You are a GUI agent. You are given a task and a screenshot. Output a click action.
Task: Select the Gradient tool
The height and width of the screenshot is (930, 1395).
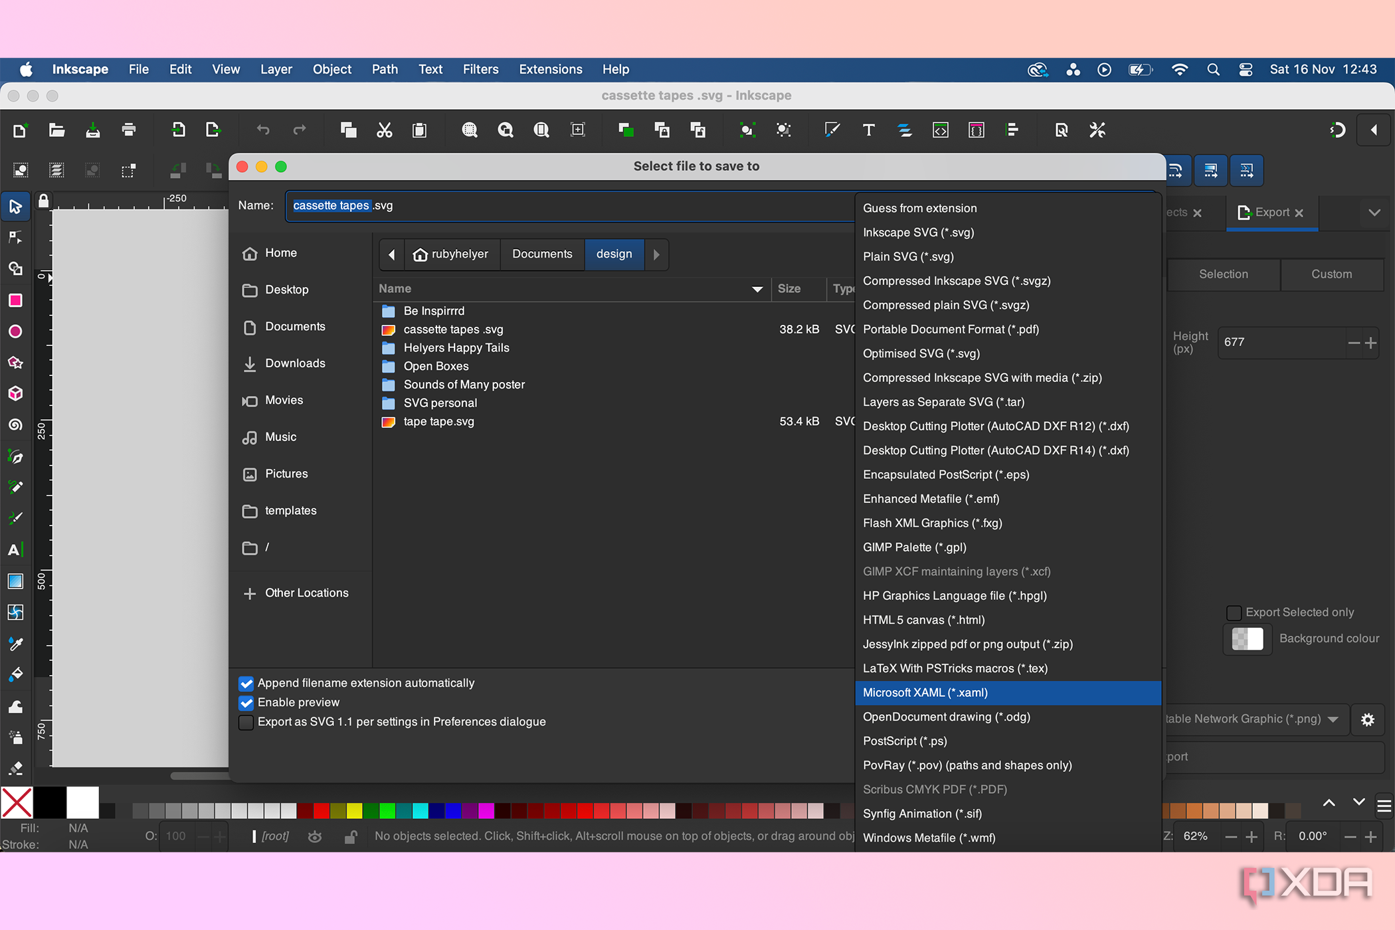pos(15,581)
